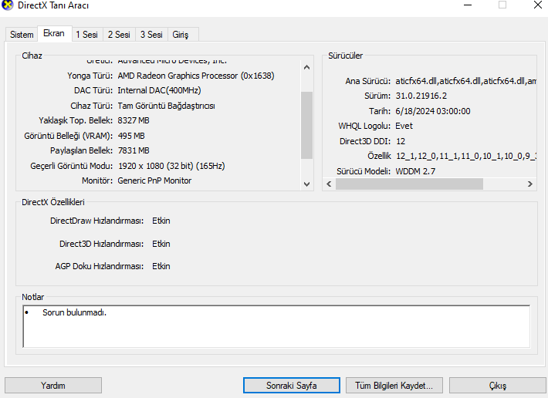548x398 pixels.
Task: Click the 'Sorun bulunmadı.' note
Action: click(x=74, y=312)
